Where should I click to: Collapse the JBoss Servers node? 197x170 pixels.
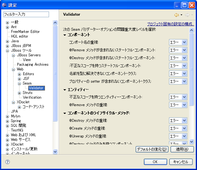[13, 55]
